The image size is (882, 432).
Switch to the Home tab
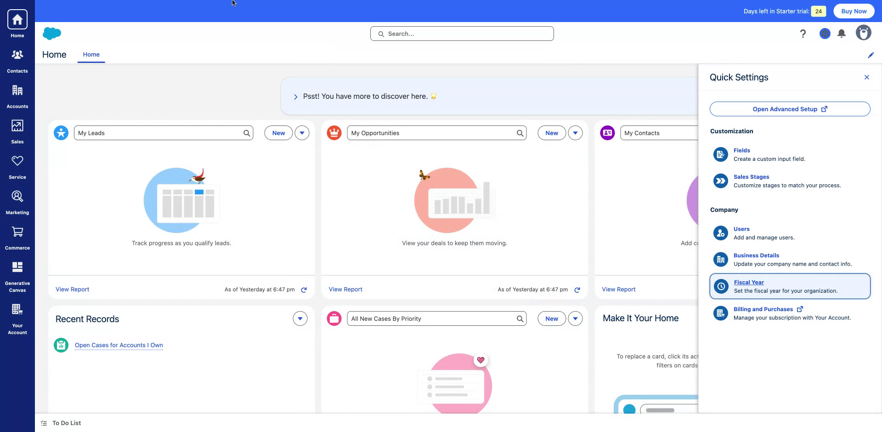tap(91, 54)
